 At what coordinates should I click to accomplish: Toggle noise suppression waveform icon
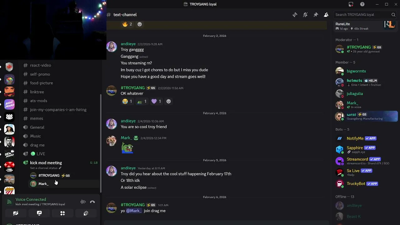click(x=83, y=202)
